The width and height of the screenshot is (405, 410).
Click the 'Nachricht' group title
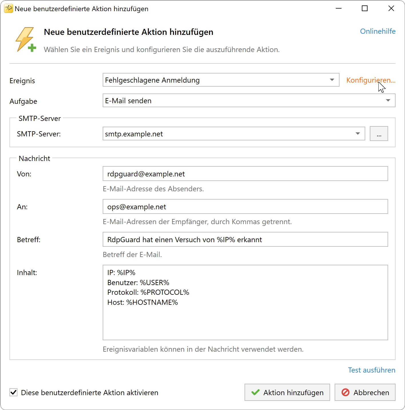click(x=34, y=159)
